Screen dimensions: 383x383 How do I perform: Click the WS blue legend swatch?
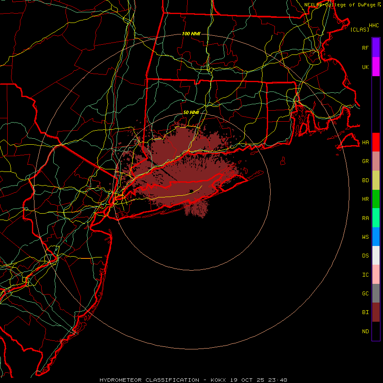[376, 237]
